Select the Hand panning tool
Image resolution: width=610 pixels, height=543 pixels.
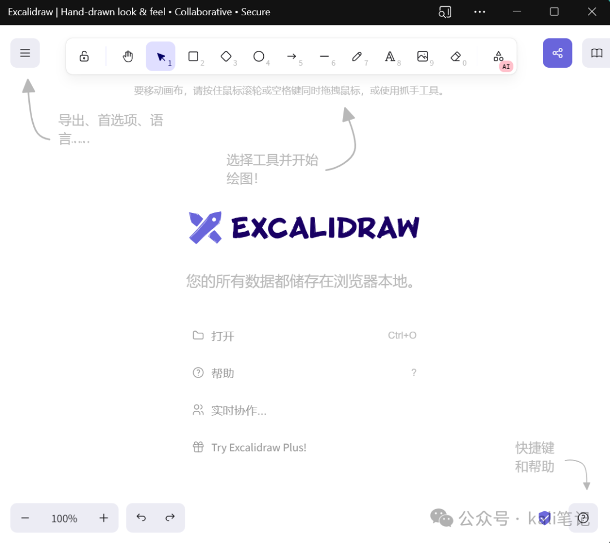pos(128,57)
